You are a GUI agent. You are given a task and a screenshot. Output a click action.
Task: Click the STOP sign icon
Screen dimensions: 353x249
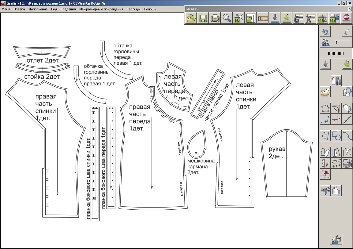[346, 18]
